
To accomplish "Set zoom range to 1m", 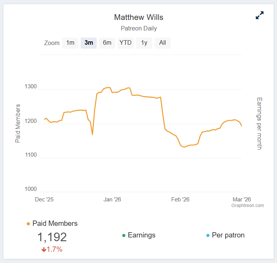I will click(x=70, y=43).
